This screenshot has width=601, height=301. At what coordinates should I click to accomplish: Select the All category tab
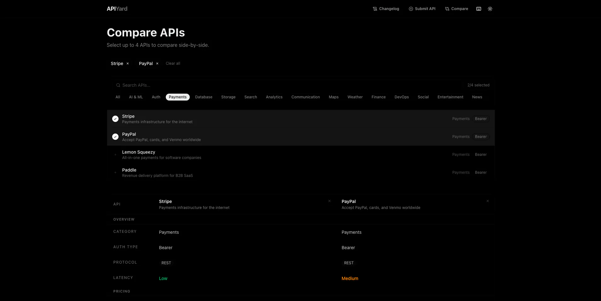point(118,97)
